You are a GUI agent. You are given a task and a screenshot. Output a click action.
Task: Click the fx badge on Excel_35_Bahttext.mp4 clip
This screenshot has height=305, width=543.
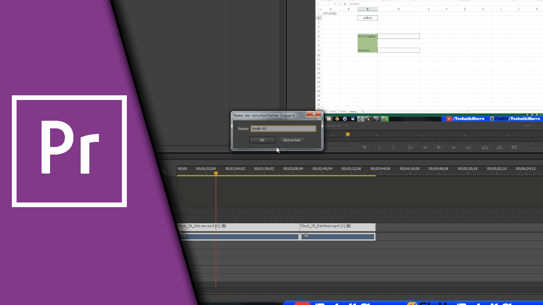[x=348, y=226]
